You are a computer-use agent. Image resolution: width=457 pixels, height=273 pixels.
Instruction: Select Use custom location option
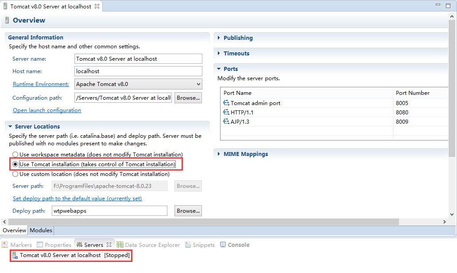(15, 174)
